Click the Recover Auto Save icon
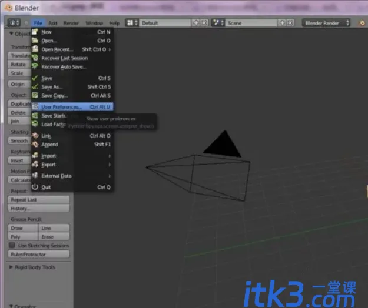The width and height of the screenshot is (368, 308). point(35,66)
